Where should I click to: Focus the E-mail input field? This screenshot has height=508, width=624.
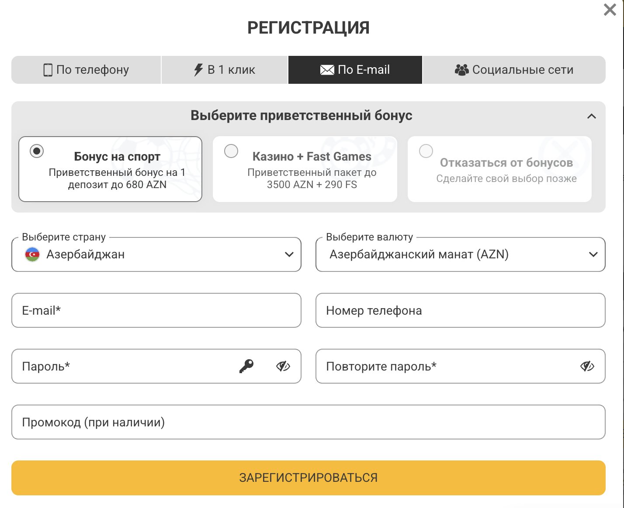tap(156, 310)
